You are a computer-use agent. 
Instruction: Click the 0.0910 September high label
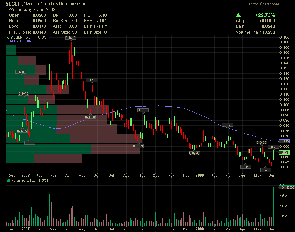tap(143, 110)
